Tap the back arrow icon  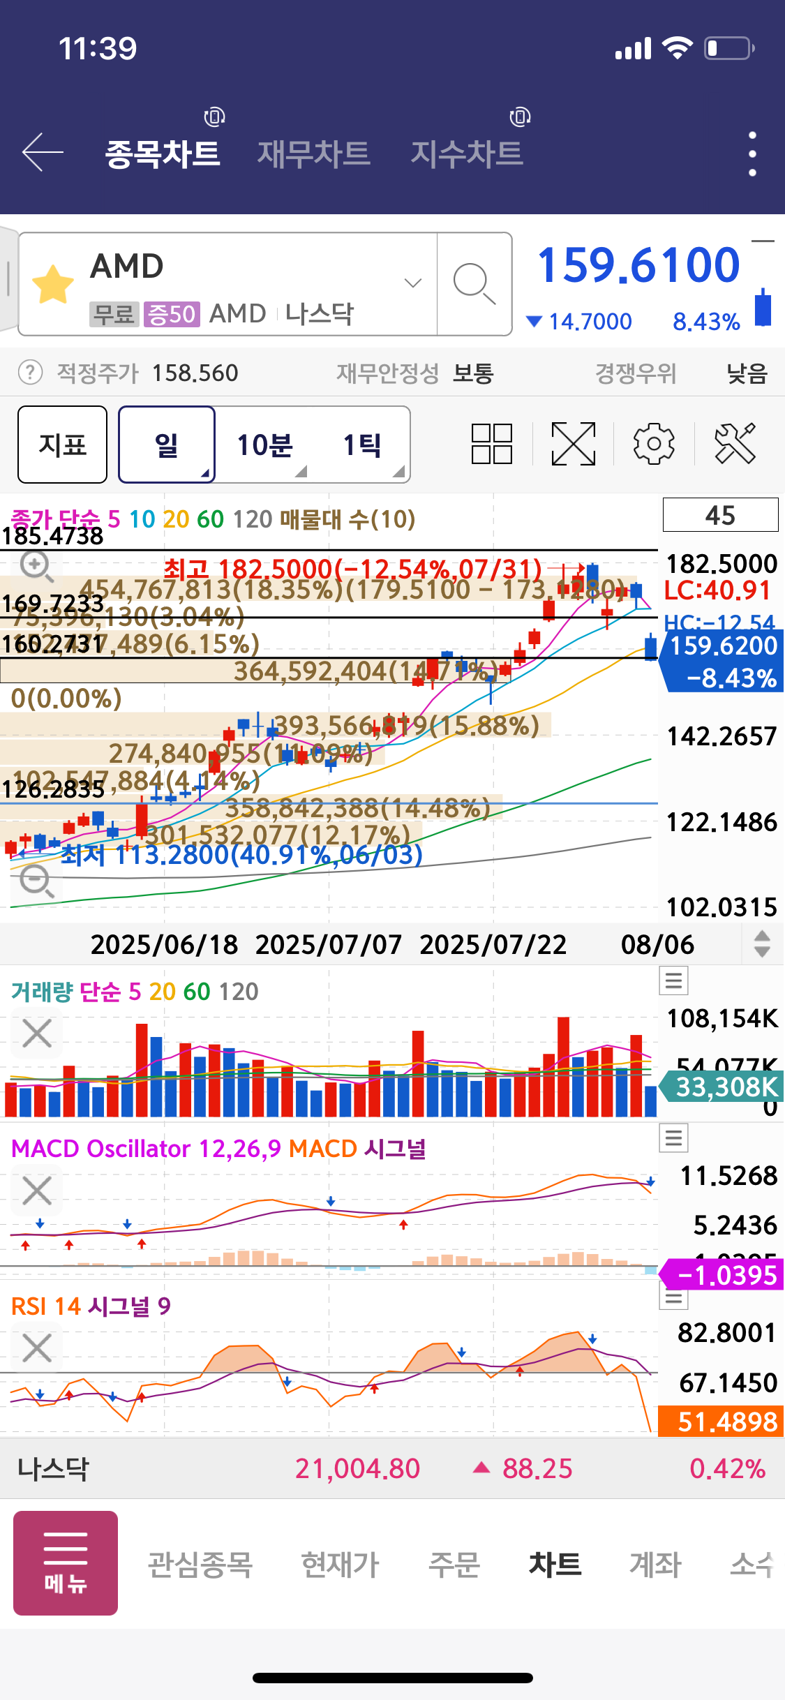tap(43, 152)
